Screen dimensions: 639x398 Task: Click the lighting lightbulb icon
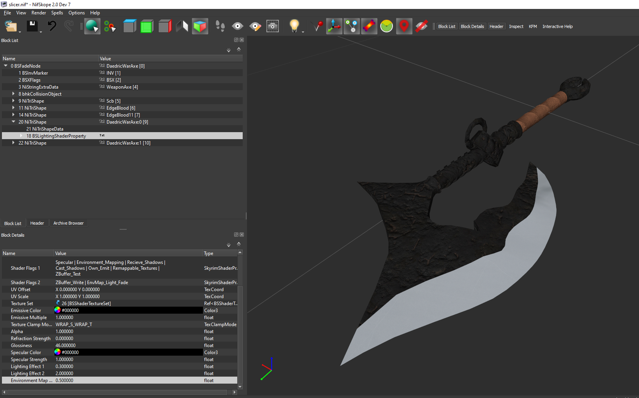pyautogui.click(x=294, y=26)
